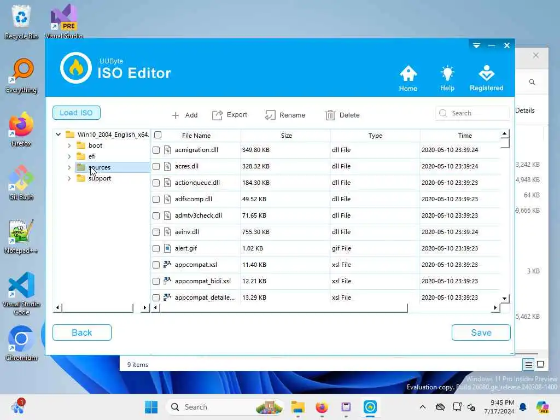The image size is (560, 420).
Task: Toggle the select-all checkbox in the header
Action: [158, 135]
